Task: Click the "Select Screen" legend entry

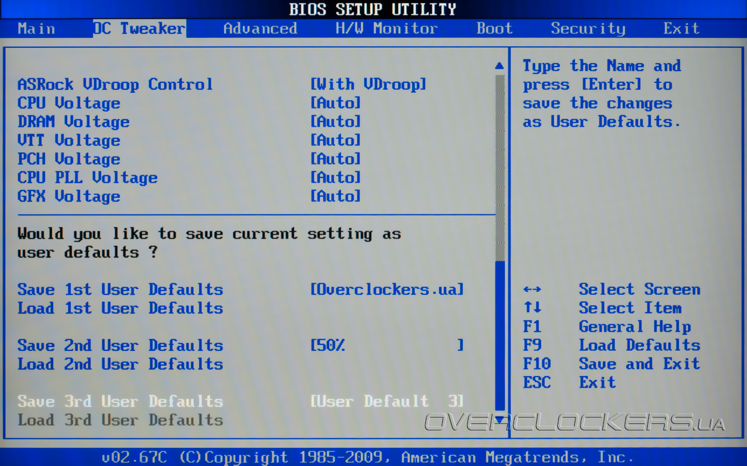Action: (639, 290)
